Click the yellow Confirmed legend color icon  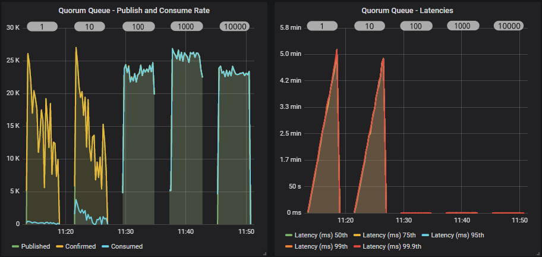pos(59,246)
